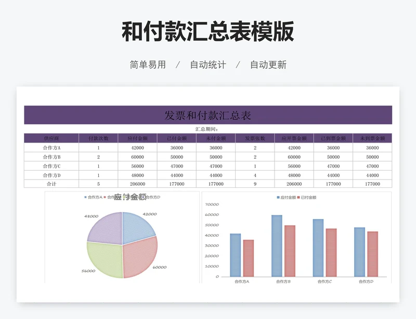Select the 简单易用 subtitle text
The height and width of the screenshot is (319, 416).
click(x=148, y=65)
